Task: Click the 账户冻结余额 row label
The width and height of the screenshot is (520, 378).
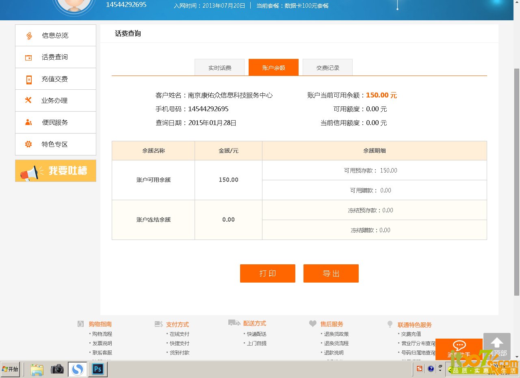Action: [154, 220]
